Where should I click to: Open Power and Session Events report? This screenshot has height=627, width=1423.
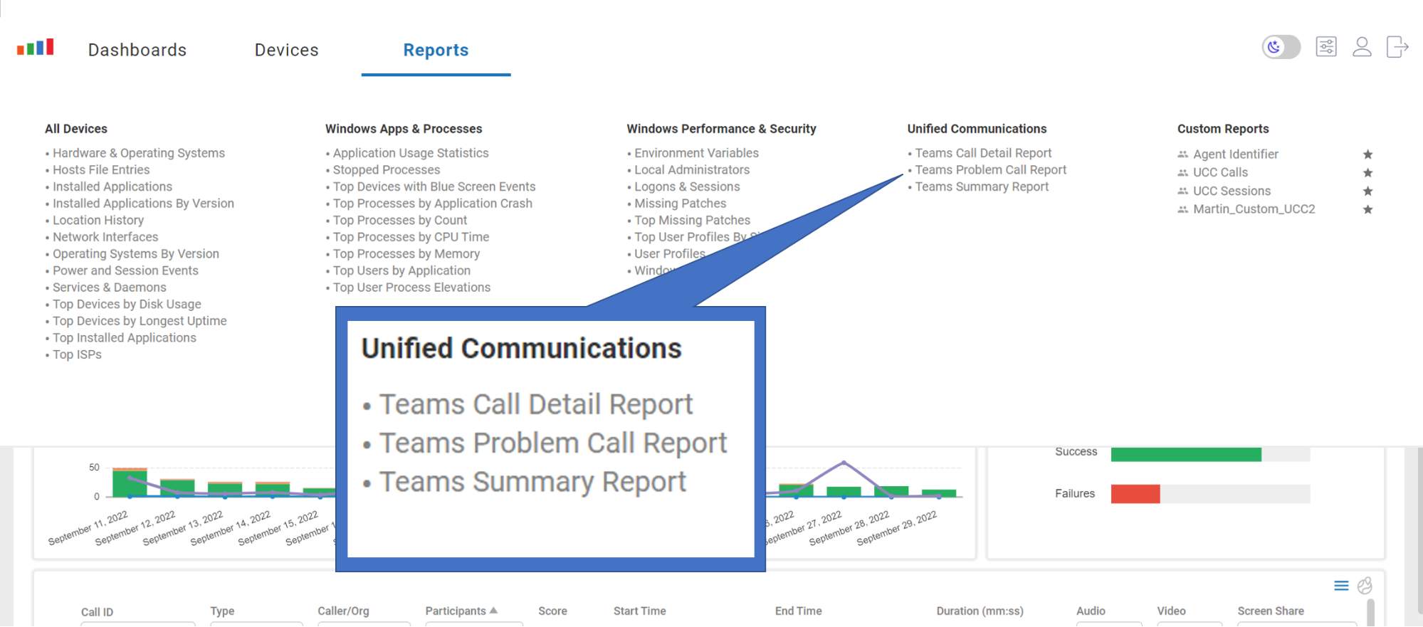(x=125, y=270)
